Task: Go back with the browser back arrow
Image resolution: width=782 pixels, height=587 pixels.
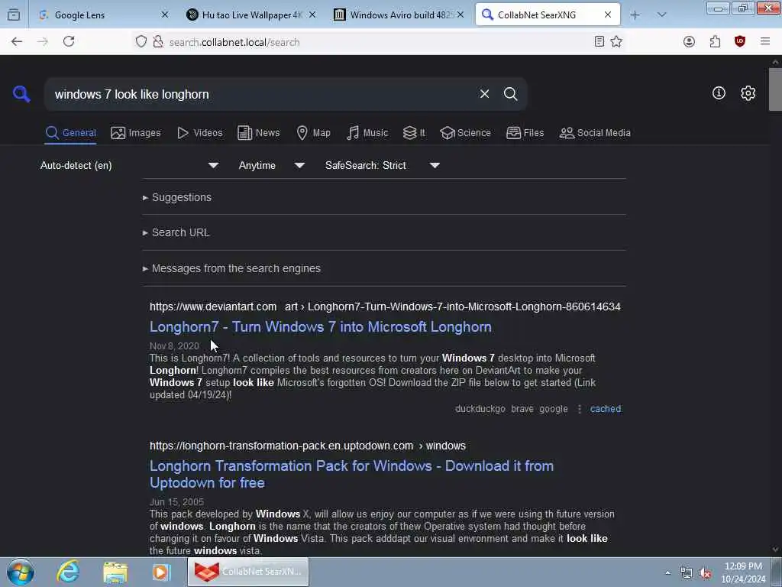Action: click(17, 42)
